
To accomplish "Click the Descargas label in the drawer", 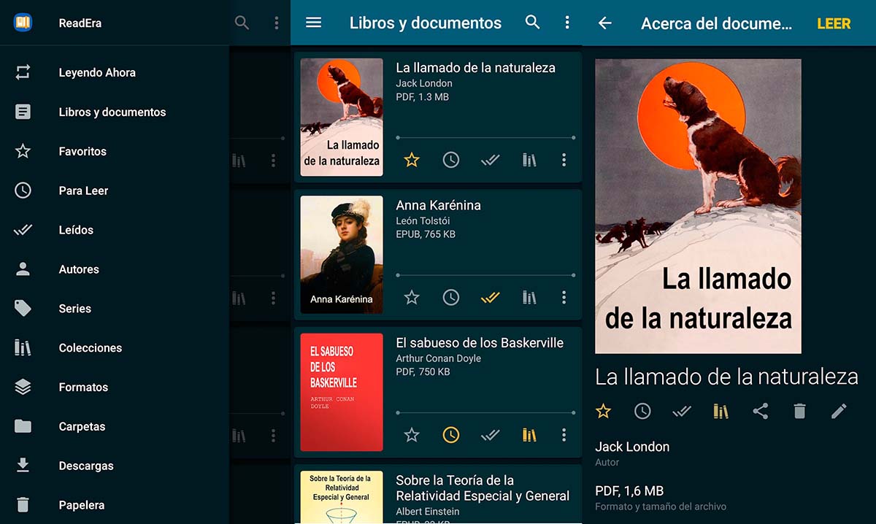I will [x=86, y=466].
